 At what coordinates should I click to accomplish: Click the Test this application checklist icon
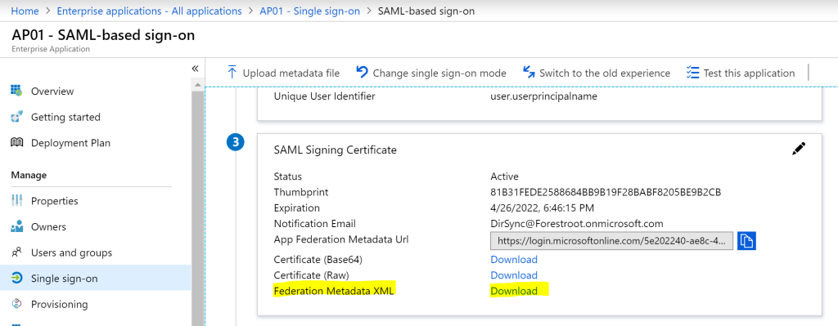pos(692,73)
